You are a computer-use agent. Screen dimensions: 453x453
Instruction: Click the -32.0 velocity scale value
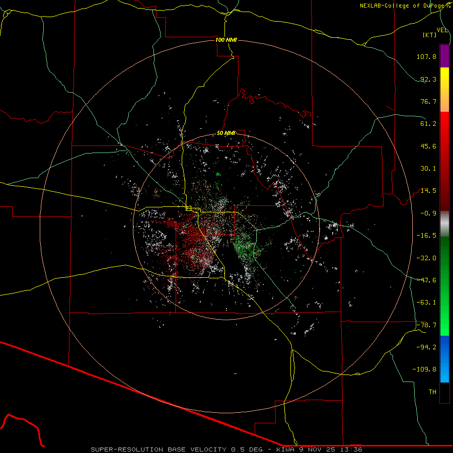click(426, 258)
